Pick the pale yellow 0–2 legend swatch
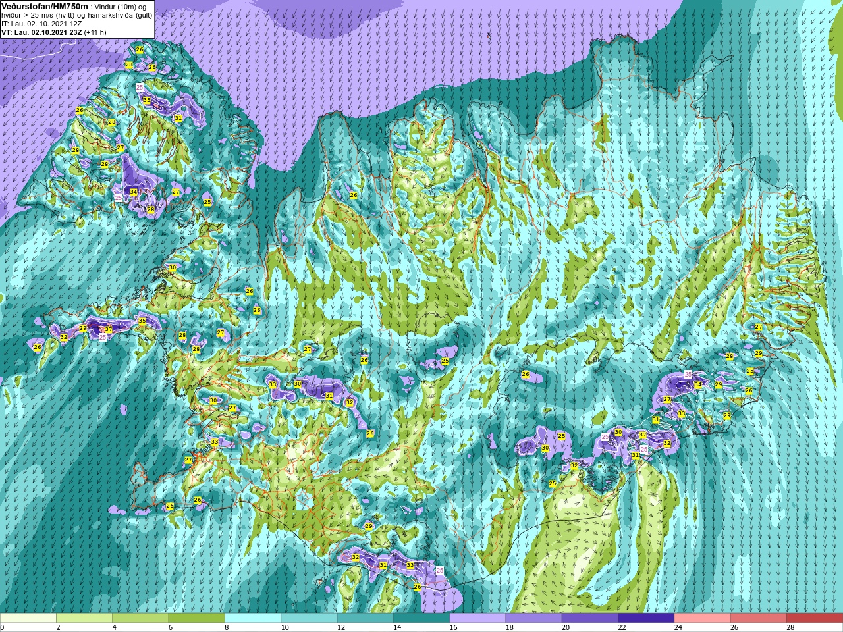Image resolution: width=843 pixels, height=632 pixels. (x=28, y=618)
